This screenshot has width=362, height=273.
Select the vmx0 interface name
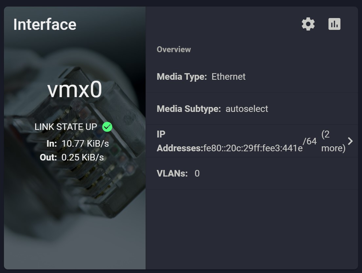[x=74, y=89]
